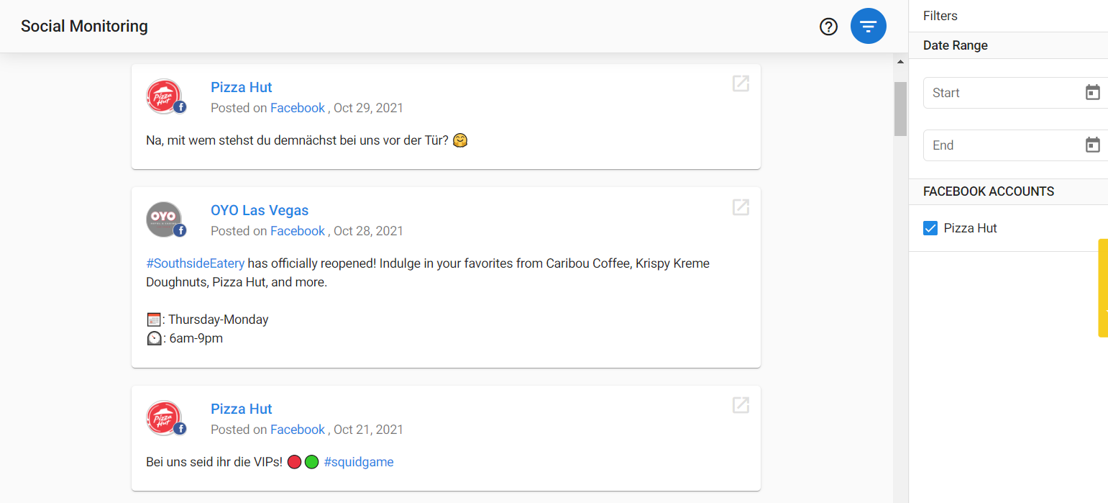Viewport: 1108px width, 503px height.
Task: Click the 'Na, mit wem stehst du' post text
Action: point(307,141)
